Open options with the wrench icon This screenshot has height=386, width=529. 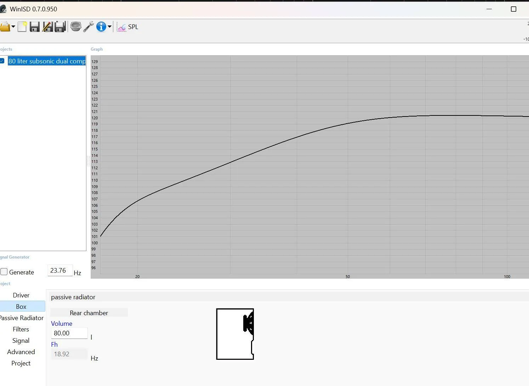89,27
